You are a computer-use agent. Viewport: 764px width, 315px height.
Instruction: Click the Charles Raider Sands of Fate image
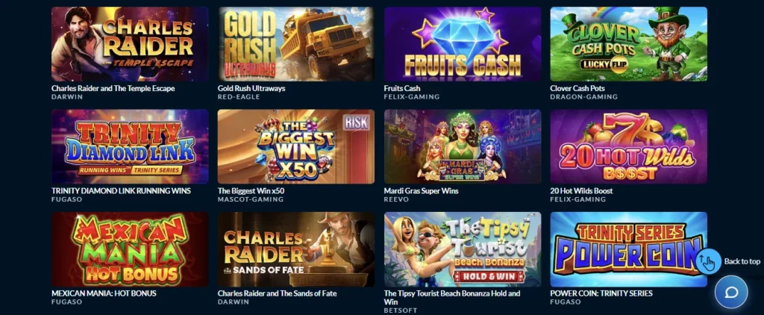pyautogui.click(x=296, y=249)
